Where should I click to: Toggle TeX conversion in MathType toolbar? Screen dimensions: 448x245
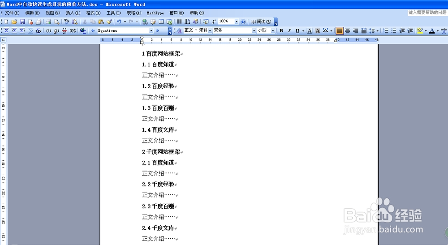coord(39,30)
